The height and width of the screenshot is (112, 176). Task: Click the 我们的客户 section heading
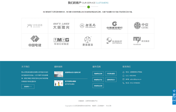[74, 3]
